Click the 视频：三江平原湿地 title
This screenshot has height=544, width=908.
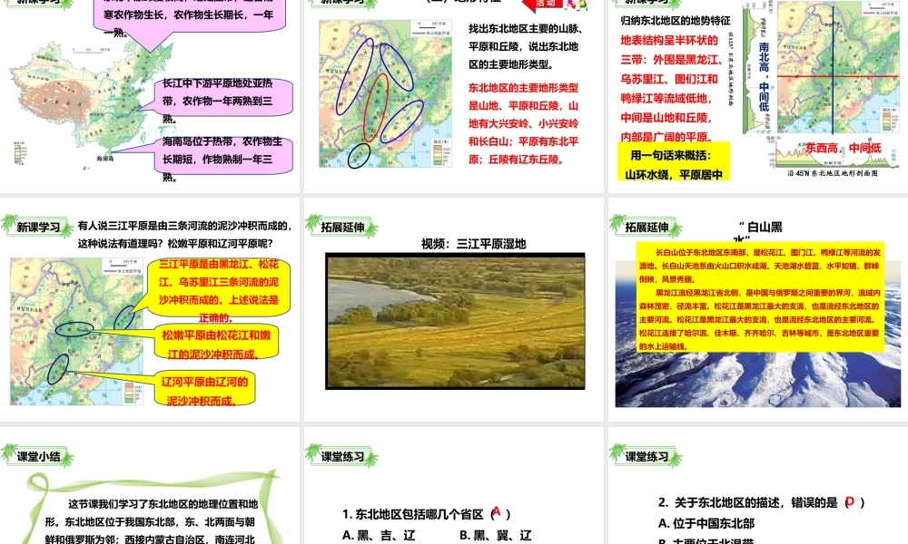(x=474, y=244)
